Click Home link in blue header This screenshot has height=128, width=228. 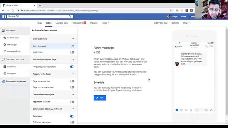pyautogui.click(x=183, y=17)
